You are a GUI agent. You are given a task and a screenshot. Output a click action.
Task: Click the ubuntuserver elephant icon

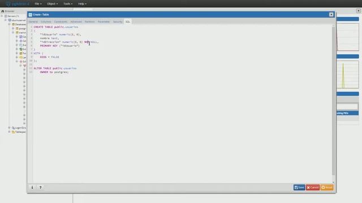pyautogui.click(x=10, y=20)
